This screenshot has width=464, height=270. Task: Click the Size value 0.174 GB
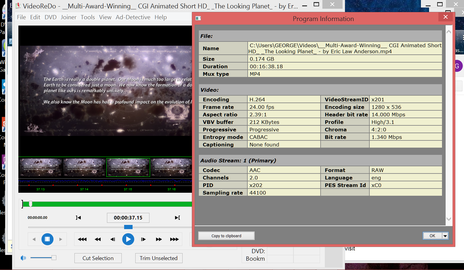coord(345,59)
